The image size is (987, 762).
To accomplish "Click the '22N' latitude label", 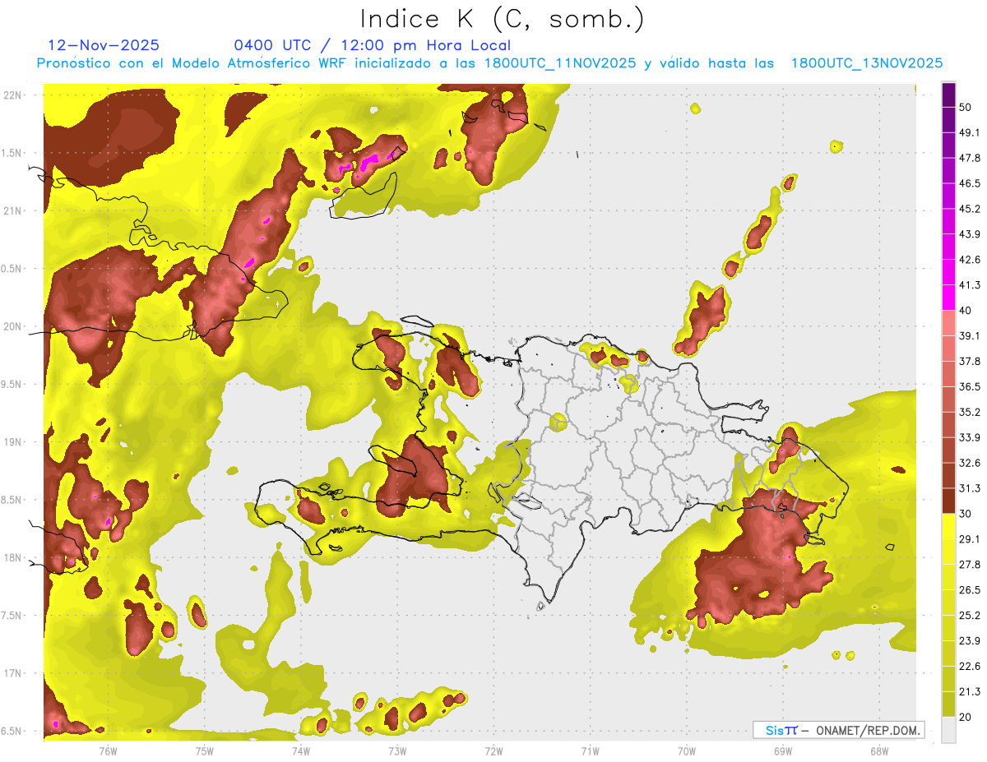I will coord(12,95).
